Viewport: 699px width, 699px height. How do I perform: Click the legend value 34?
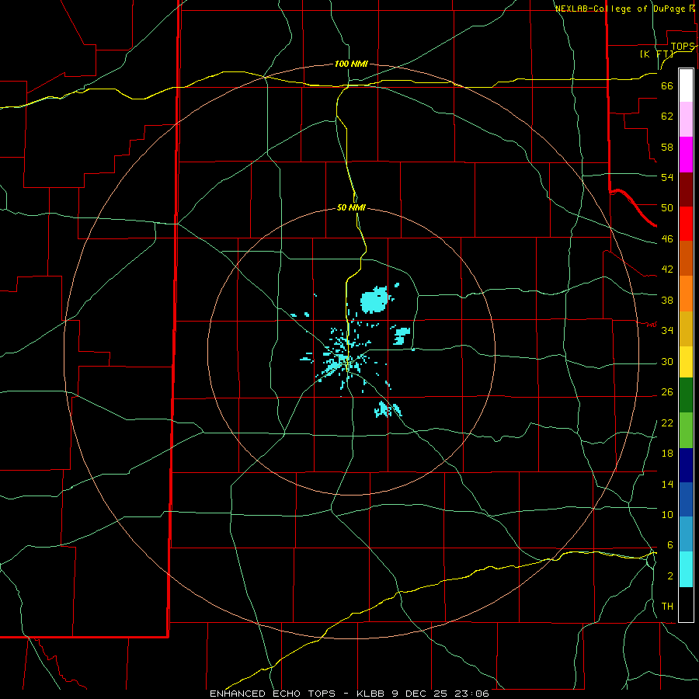(x=667, y=330)
